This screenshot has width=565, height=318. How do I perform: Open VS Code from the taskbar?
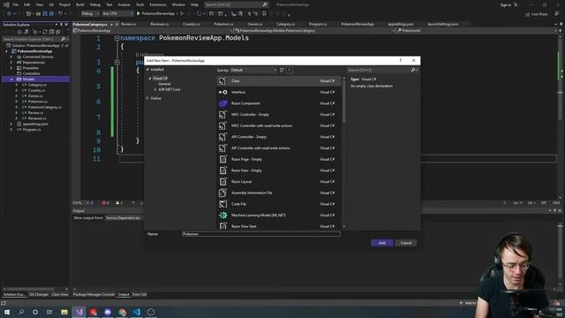(x=137, y=312)
